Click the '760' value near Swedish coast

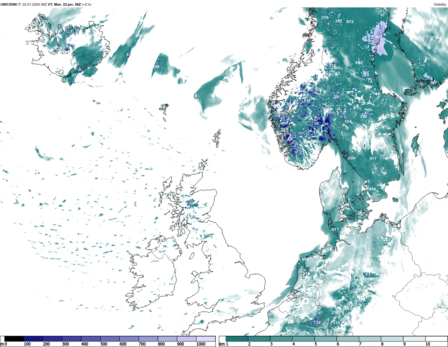click(x=376, y=94)
